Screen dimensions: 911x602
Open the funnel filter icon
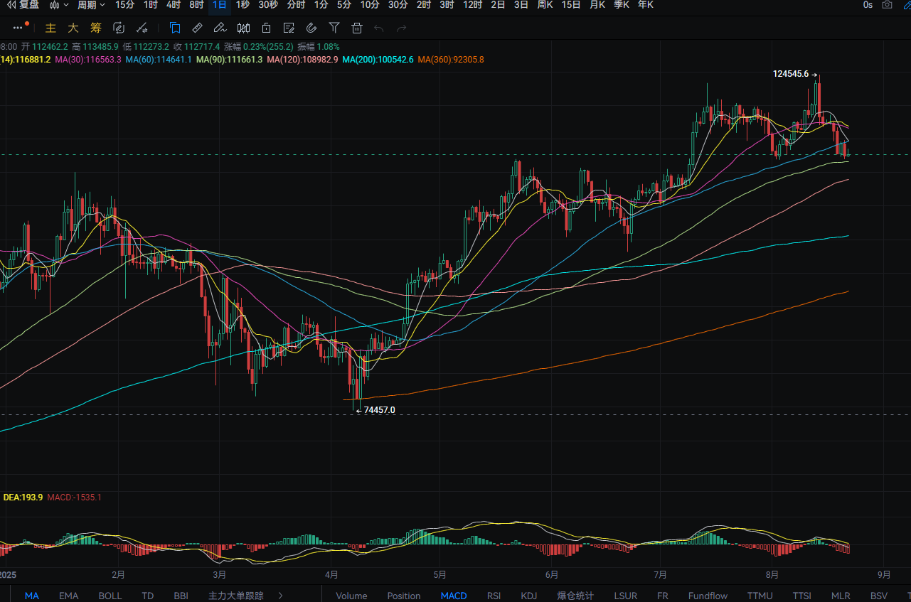tap(334, 28)
